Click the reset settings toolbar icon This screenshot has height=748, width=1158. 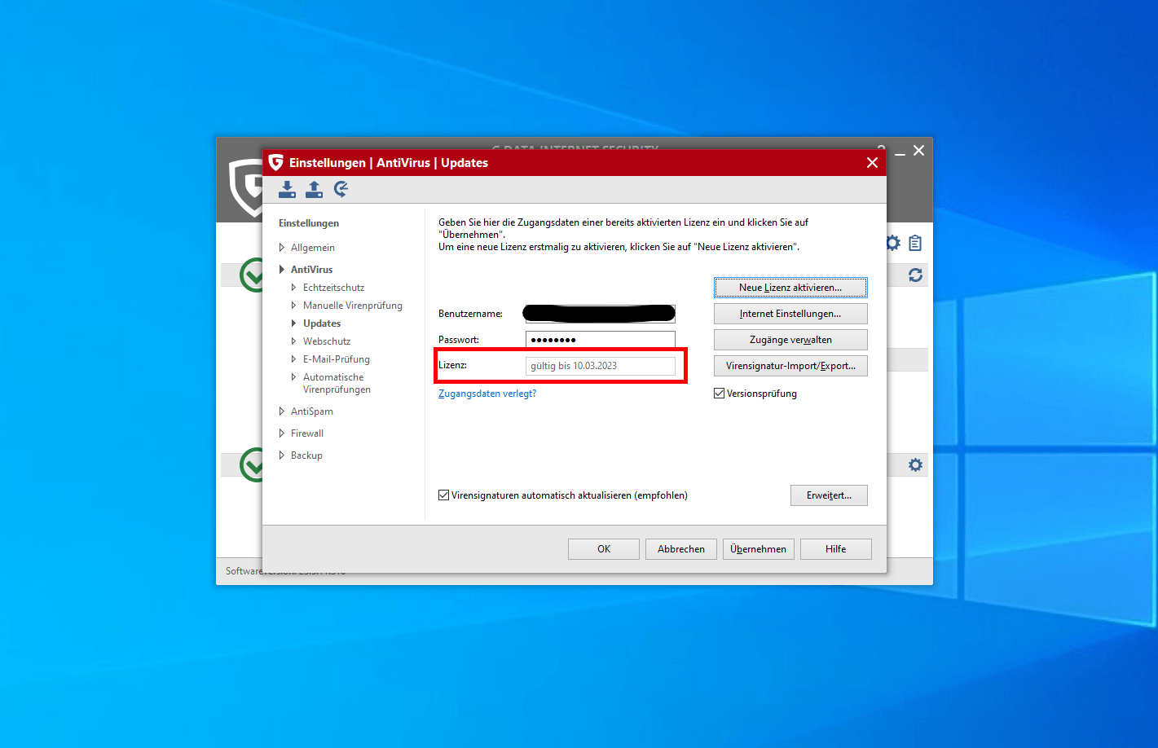pyautogui.click(x=341, y=190)
